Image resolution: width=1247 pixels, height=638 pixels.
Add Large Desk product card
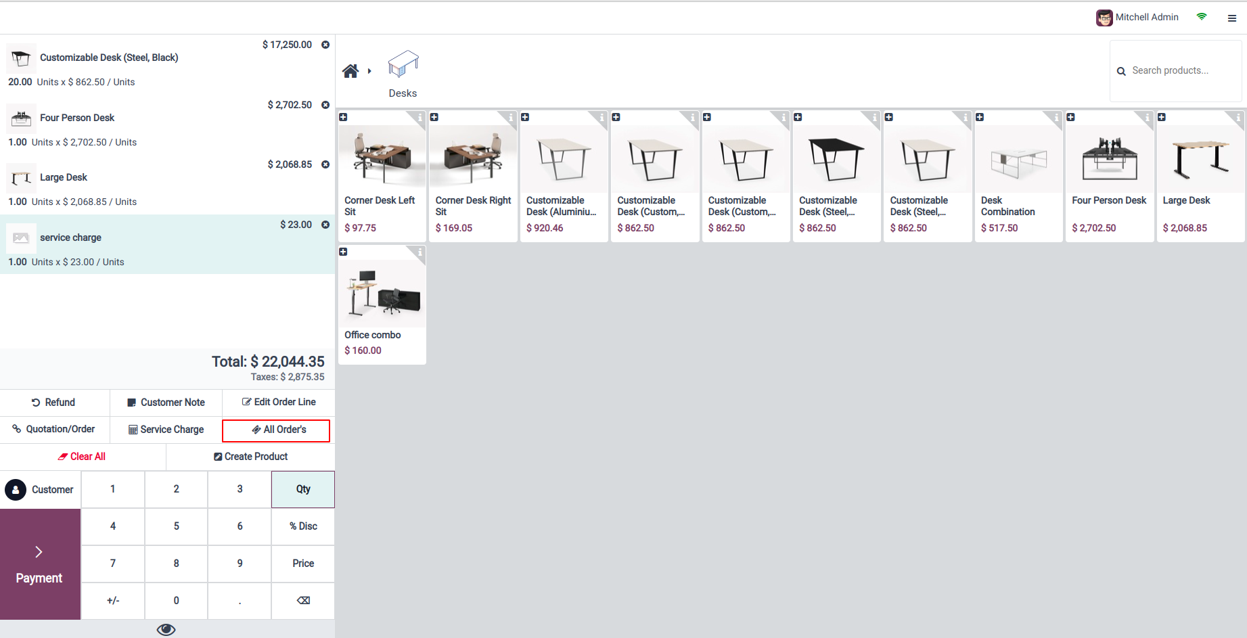point(1201,177)
